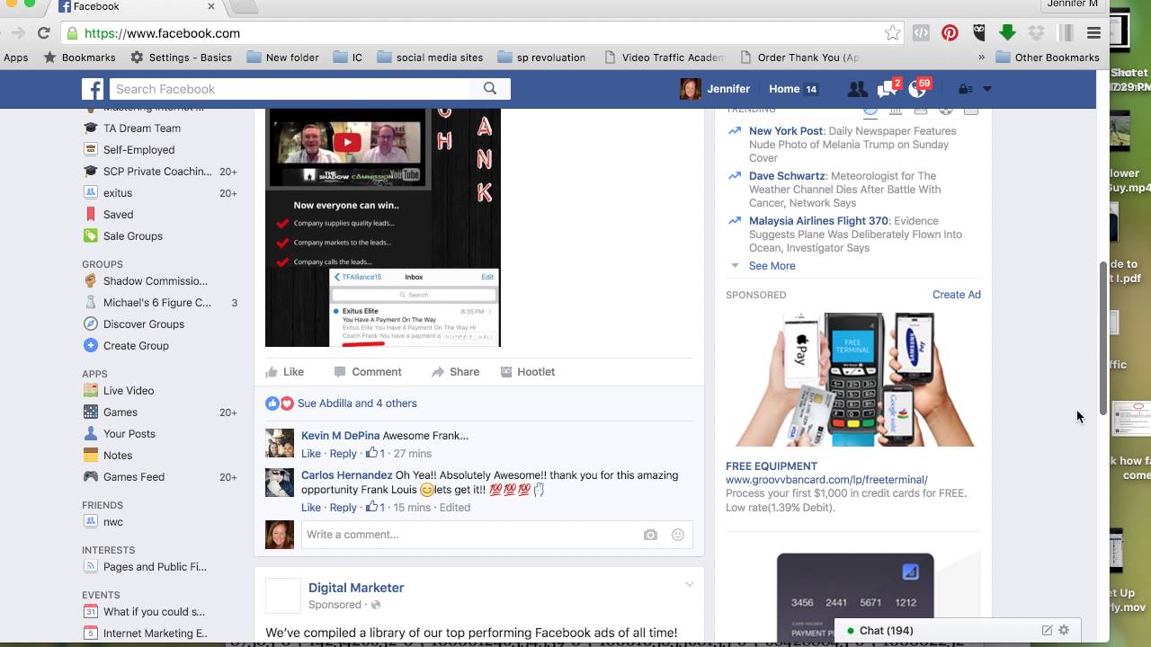Viewport: 1151px width, 647px height.
Task: Switch to the Home tab
Action: [x=784, y=88]
